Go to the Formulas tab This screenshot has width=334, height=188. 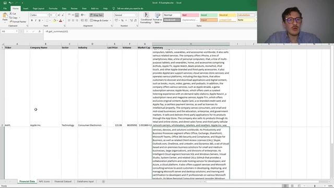(53, 8)
